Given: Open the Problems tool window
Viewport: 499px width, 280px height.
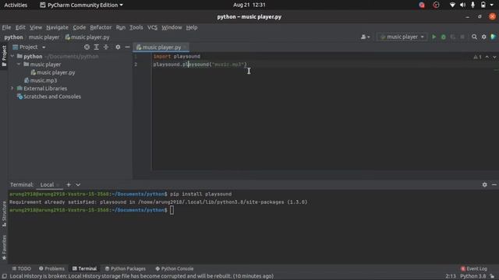Looking at the screenshot, I should (x=51, y=268).
